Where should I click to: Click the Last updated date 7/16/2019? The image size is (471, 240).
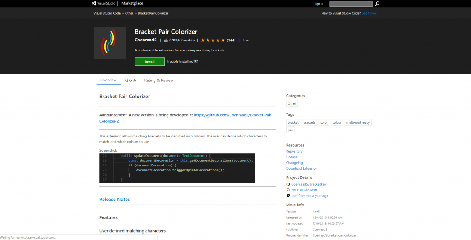point(328,224)
